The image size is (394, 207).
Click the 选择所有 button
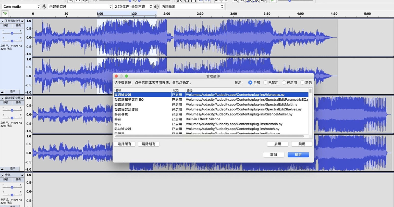125,144
